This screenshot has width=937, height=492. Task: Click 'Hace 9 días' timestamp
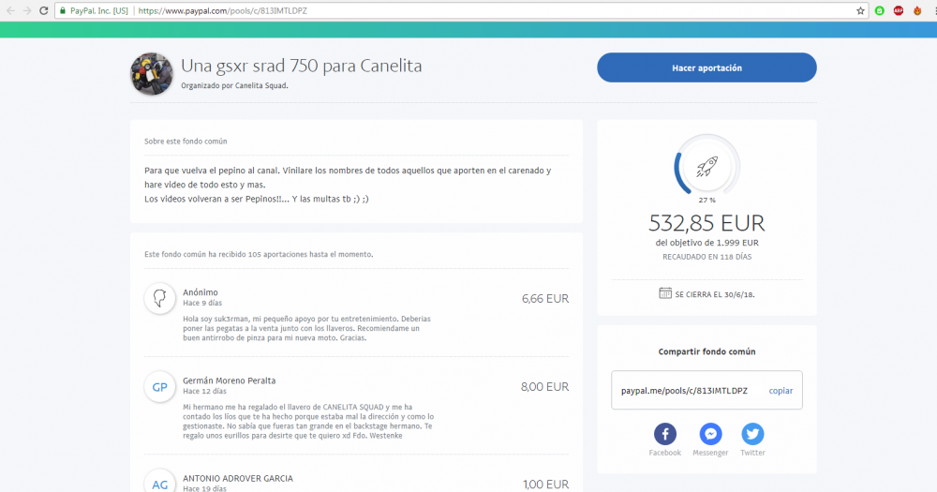(202, 303)
